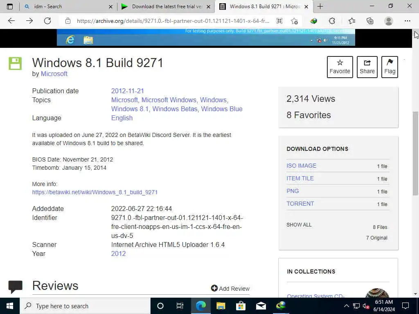The height and width of the screenshot is (314, 419).
Task: Open the English language link
Action: click(122, 118)
